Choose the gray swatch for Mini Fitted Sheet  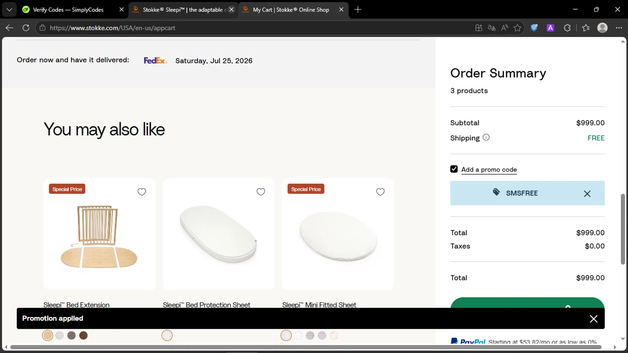[310, 335]
